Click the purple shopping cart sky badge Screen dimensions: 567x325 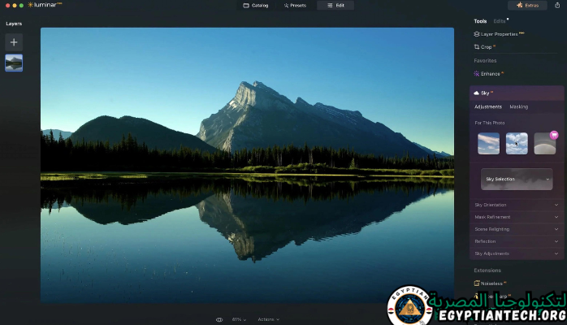pyautogui.click(x=554, y=135)
